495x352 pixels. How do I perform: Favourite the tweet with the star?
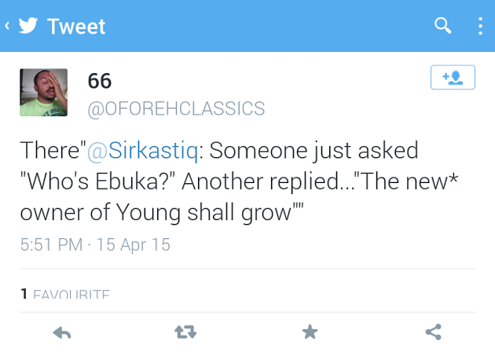pyautogui.click(x=310, y=333)
